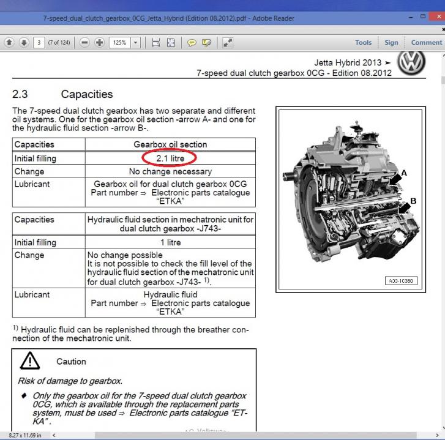Click the 'Hydraulic fluid' lubricant cell
The width and height of the screenshot is (445, 440).
170,303
